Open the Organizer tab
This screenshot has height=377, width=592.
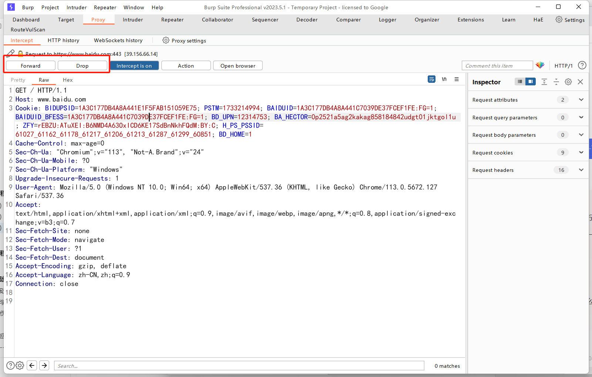click(427, 20)
